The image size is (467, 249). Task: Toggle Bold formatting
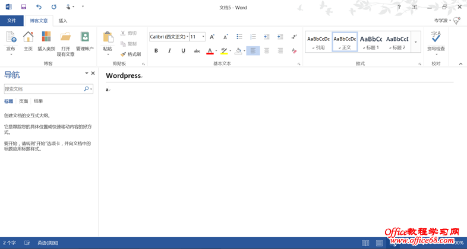coord(156,51)
